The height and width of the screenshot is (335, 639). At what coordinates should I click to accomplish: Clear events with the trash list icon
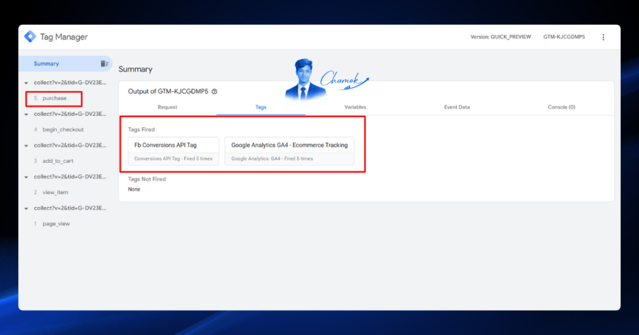pos(104,64)
